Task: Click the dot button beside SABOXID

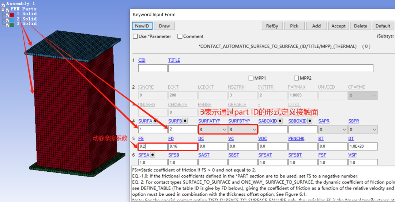Action: tap(280, 121)
